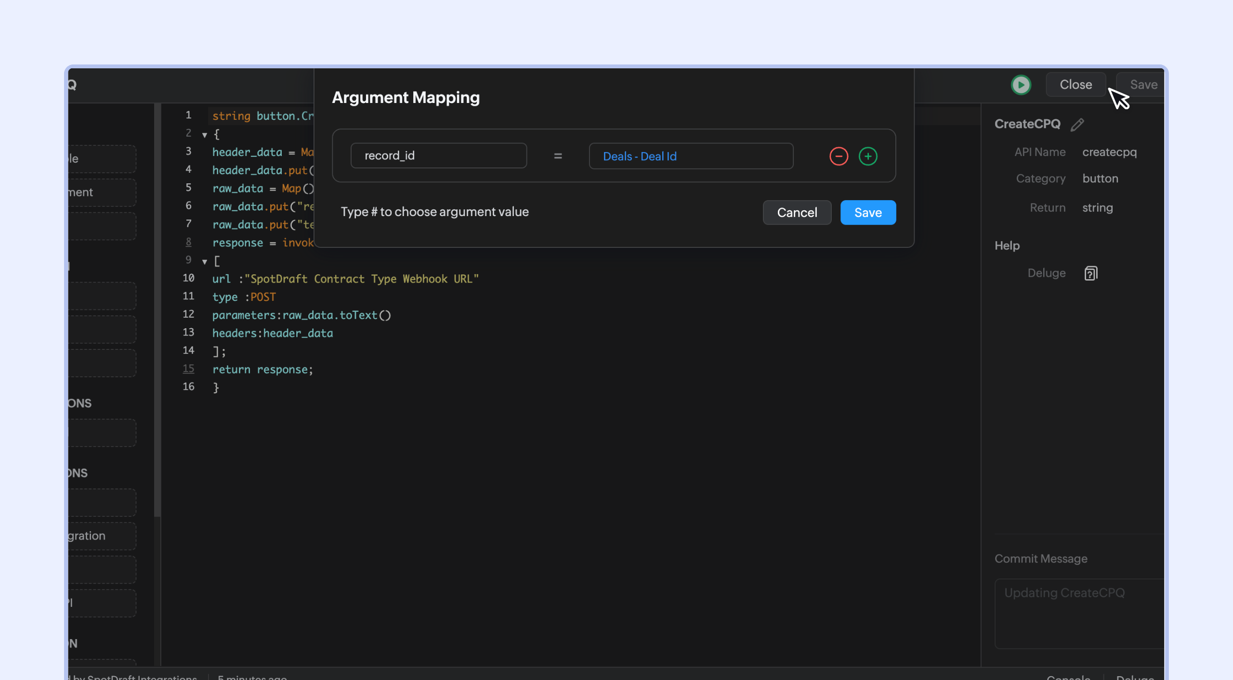This screenshot has width=1233, height=680.
Task: Open the Deluge help document icon
Action: pos(1090,273)
